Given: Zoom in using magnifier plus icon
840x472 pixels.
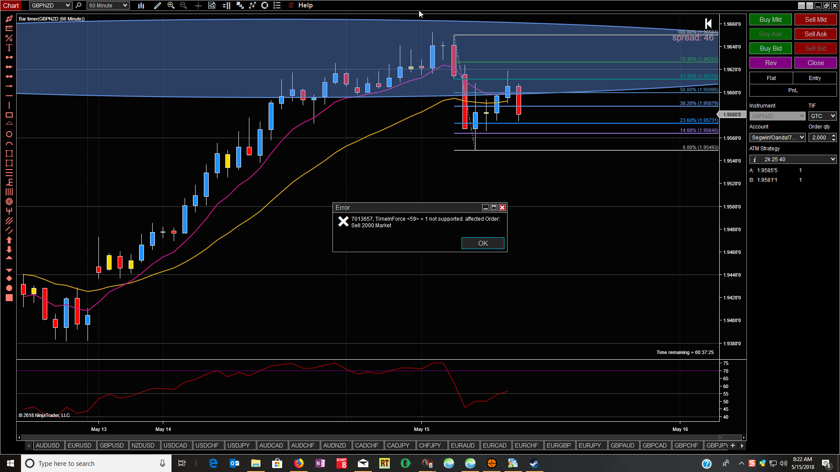Looking at the screenshot, I should [x=171, y=6].
